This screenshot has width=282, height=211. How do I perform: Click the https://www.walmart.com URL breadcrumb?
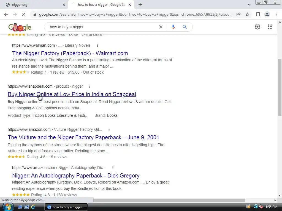pos(33,45)
